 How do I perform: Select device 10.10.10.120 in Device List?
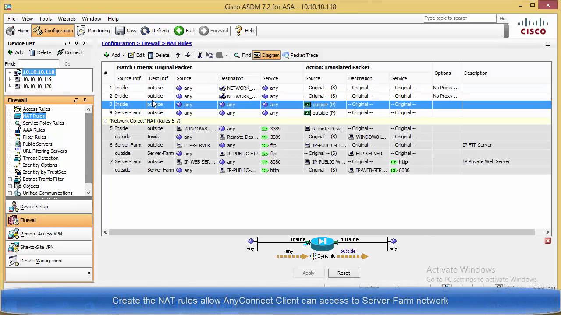37,86
